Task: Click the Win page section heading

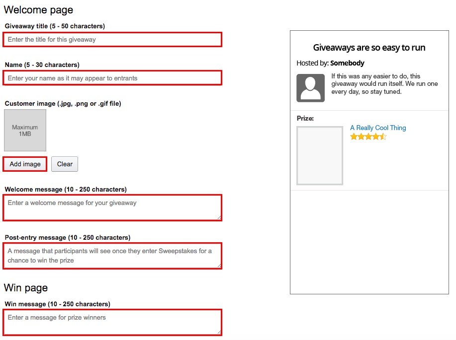Action: tap(25, 288)
